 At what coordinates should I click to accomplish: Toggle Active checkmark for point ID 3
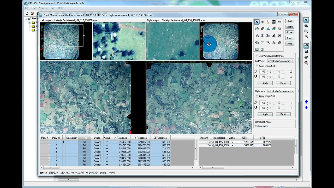tap(107, 149)
